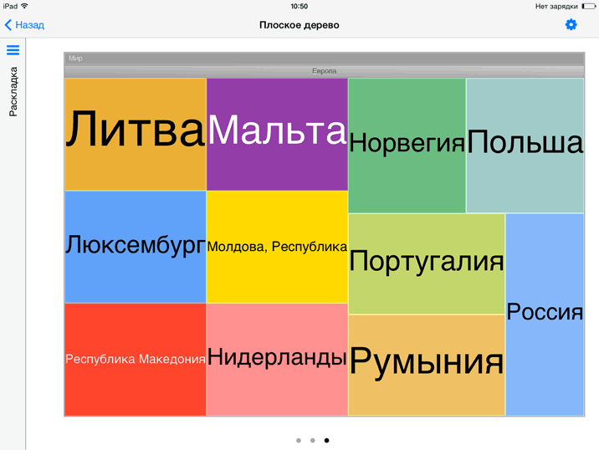
Task: Tap the purple Мальта tile
Action: (x=278, y=135)
